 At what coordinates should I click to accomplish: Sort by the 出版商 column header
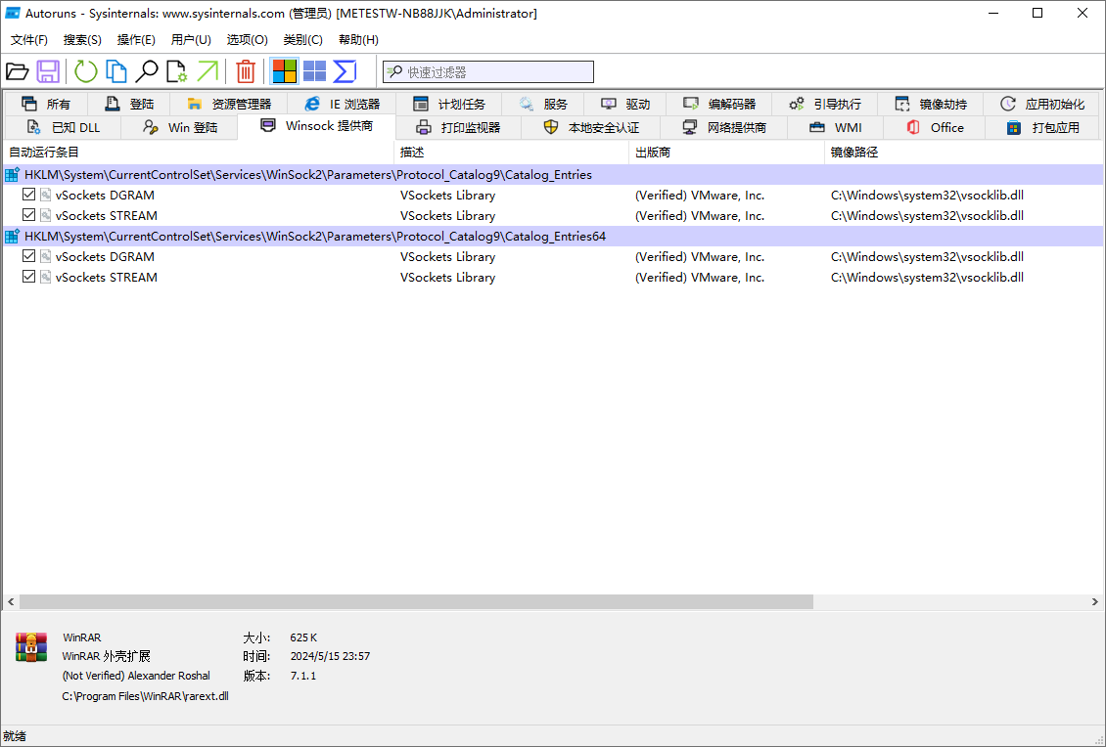726,153
